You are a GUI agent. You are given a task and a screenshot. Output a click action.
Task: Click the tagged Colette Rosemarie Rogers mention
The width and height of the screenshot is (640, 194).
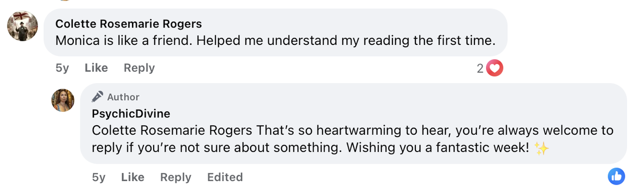point(172,131)
